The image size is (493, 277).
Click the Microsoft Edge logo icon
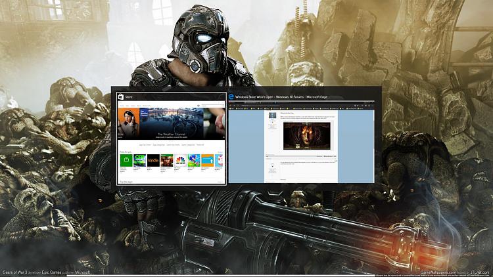coord(231,96)
